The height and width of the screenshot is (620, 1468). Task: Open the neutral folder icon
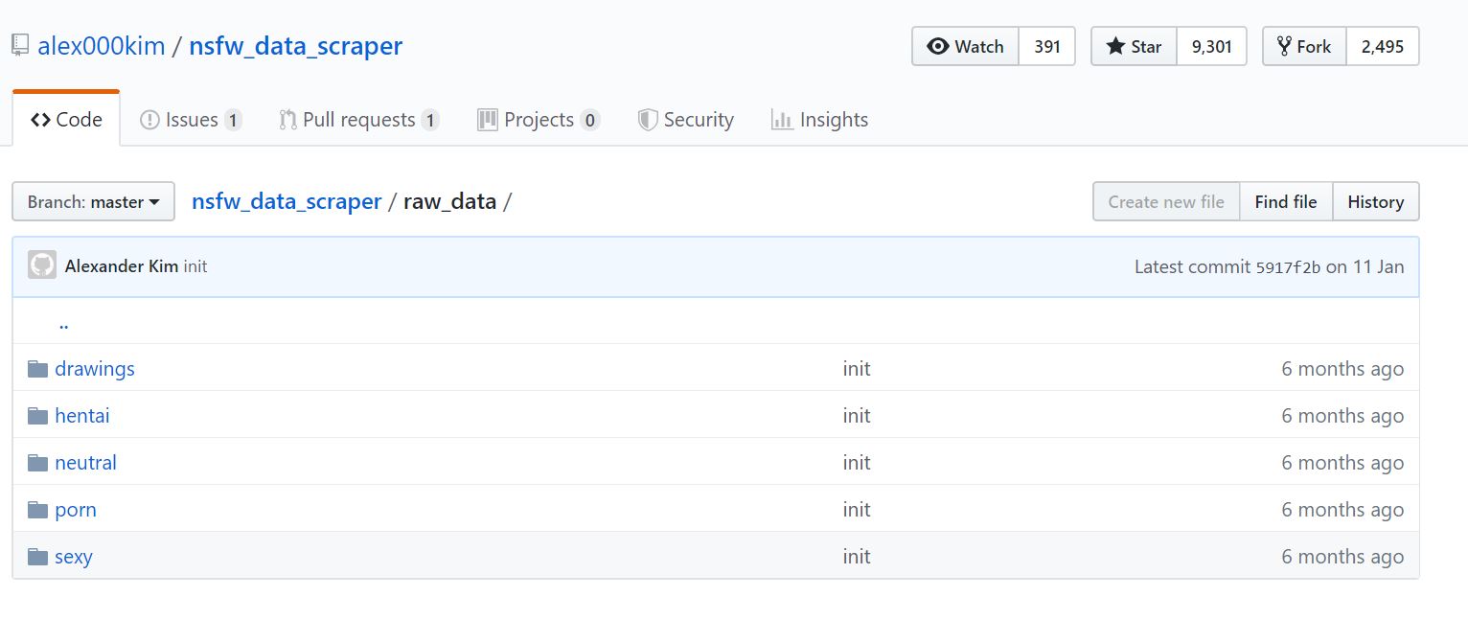pyautogui.click(x=37, y=463)
